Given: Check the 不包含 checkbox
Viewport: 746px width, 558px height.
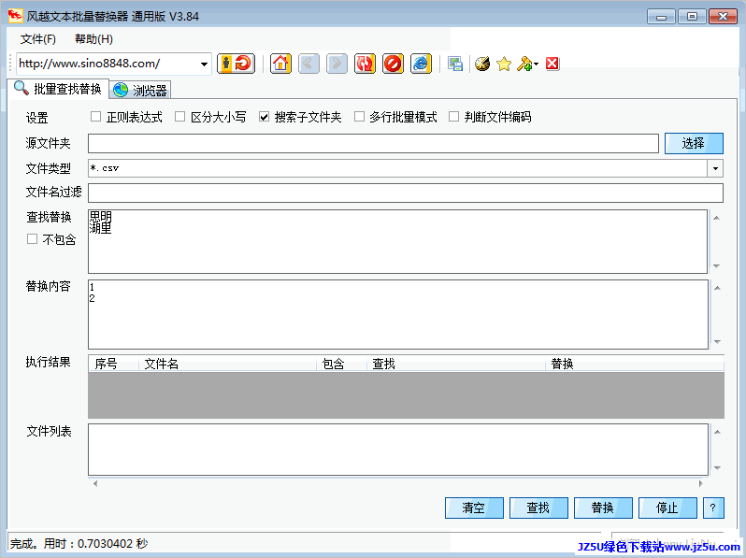Looking at the screenshot, I should [32, 238].
